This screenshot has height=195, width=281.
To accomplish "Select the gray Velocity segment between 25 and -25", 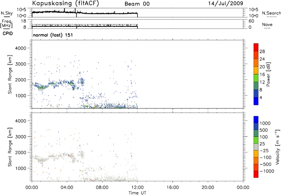I will 256,147.
